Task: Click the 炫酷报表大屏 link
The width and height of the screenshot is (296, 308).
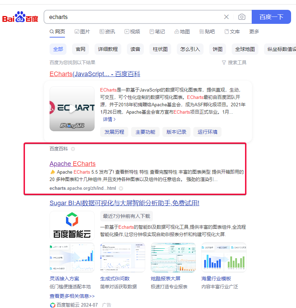Action: 166,279
